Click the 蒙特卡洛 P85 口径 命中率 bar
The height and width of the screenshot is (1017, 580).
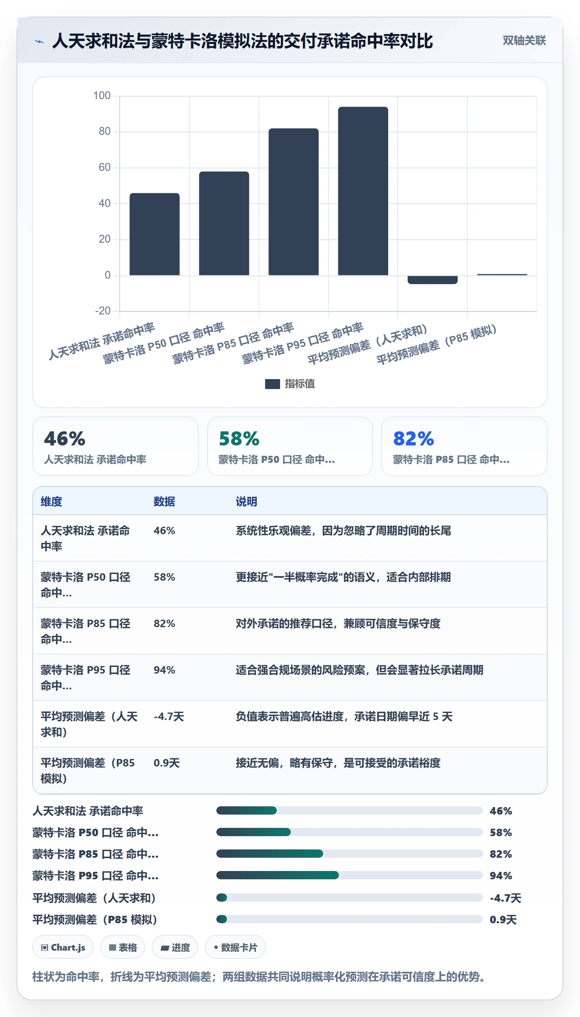coord(294,202)
